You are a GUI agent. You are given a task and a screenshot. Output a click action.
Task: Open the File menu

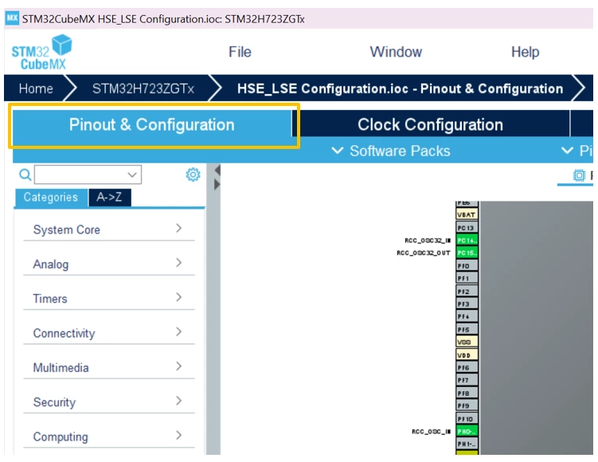[240, 52]
